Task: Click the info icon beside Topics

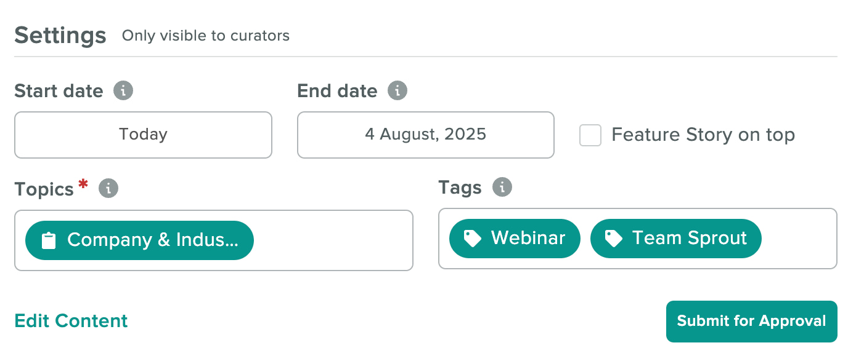Action: coord(108,188)
